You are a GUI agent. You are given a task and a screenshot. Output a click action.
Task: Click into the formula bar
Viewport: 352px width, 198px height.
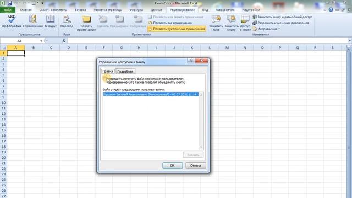[x=207, y=41]
